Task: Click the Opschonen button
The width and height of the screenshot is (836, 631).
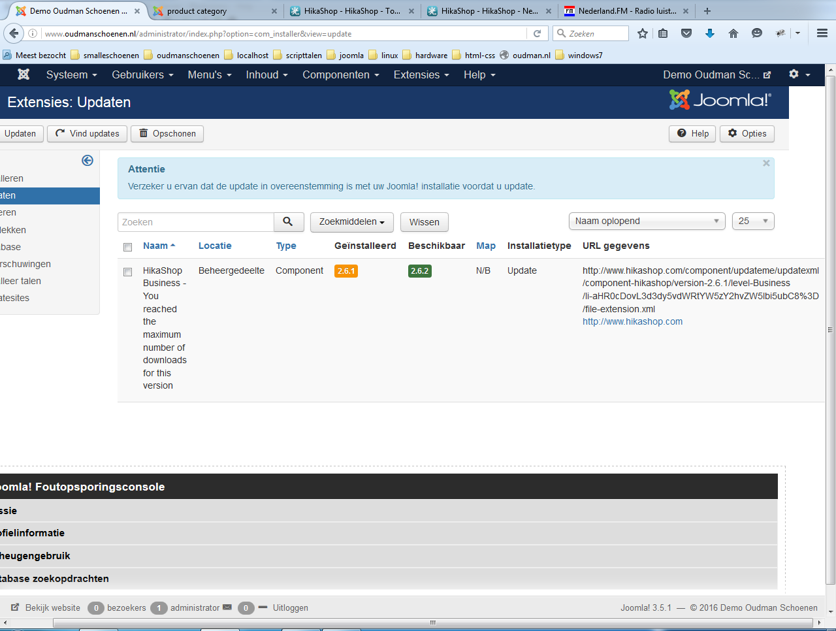Action: (x=167, y=134)
